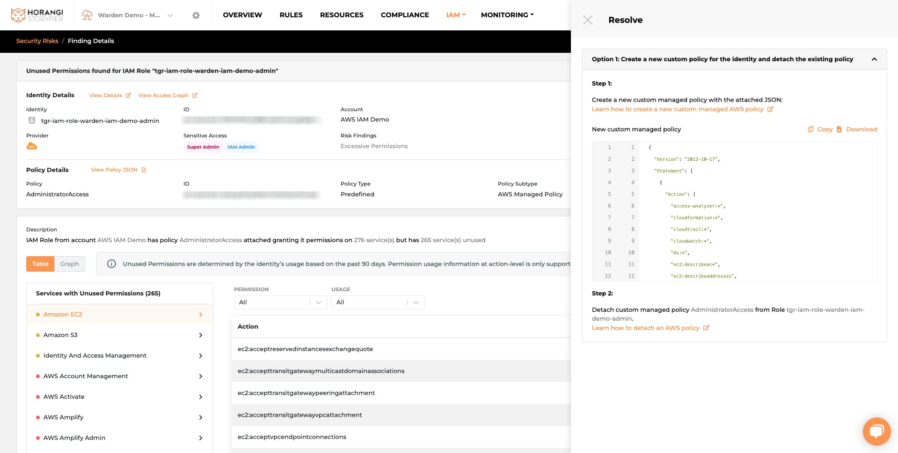
Task: Collapse Option 1 accordion chevron
Action: pos(874,59)
